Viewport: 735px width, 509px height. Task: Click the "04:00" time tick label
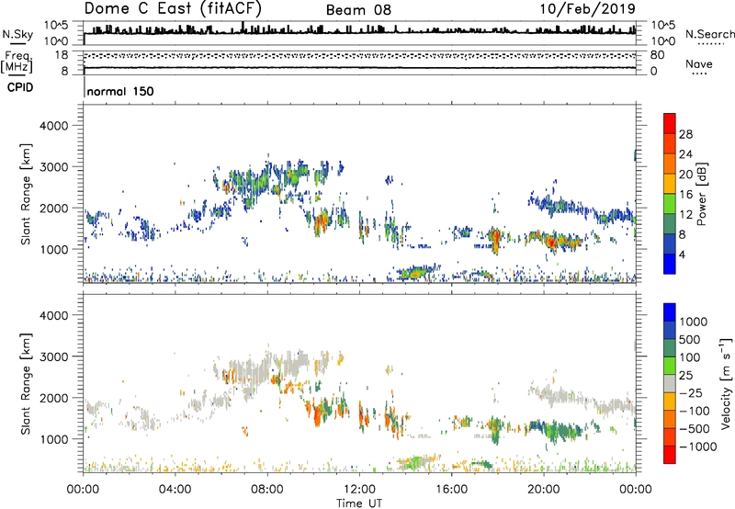pos(175,490)
